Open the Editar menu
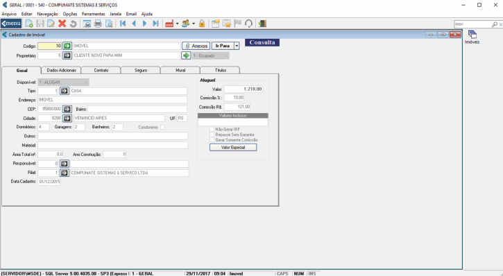This screenshot has width=503, height=276. (26, 14)
